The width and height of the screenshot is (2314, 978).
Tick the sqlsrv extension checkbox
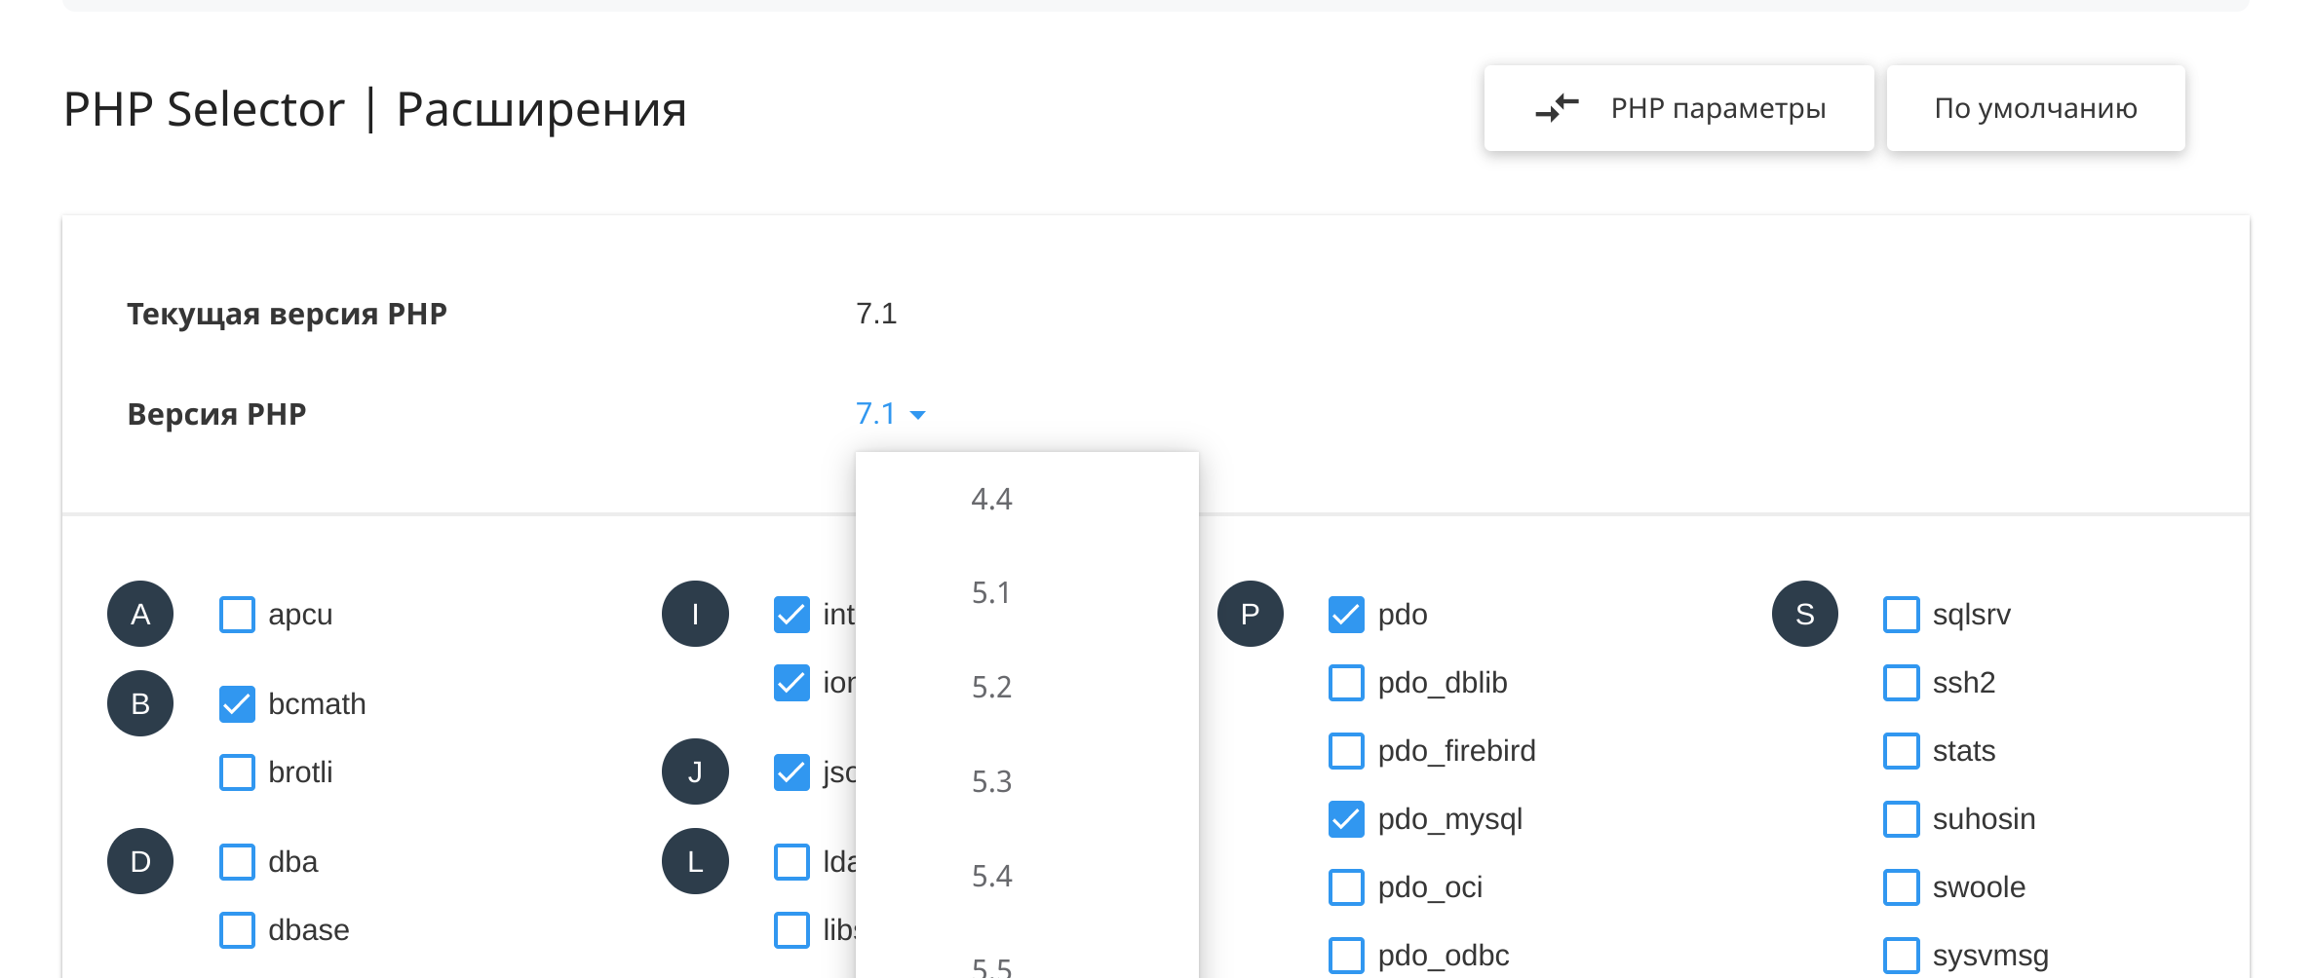pos(1901,615)
